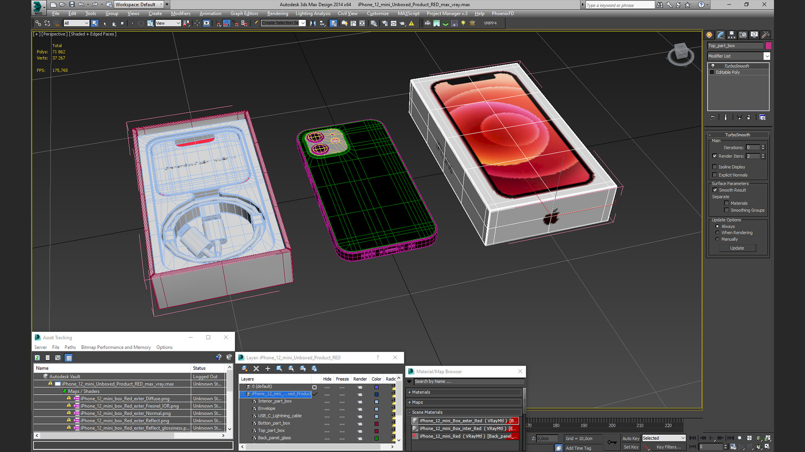Open the MAXScript menu
The width and height of the screenshot is (805, 452).
click(408, 14)
